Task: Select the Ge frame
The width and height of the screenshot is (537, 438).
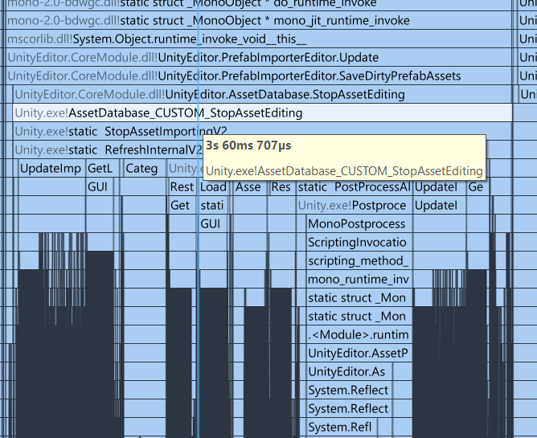Action: pyautogui.click(x=478, y=187)
